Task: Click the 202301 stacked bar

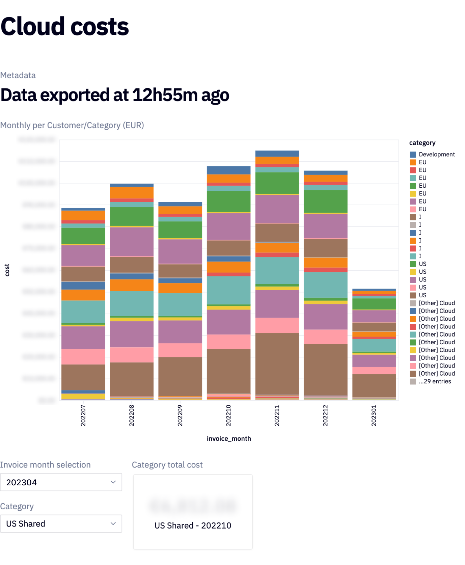Action: click(374, 344)
